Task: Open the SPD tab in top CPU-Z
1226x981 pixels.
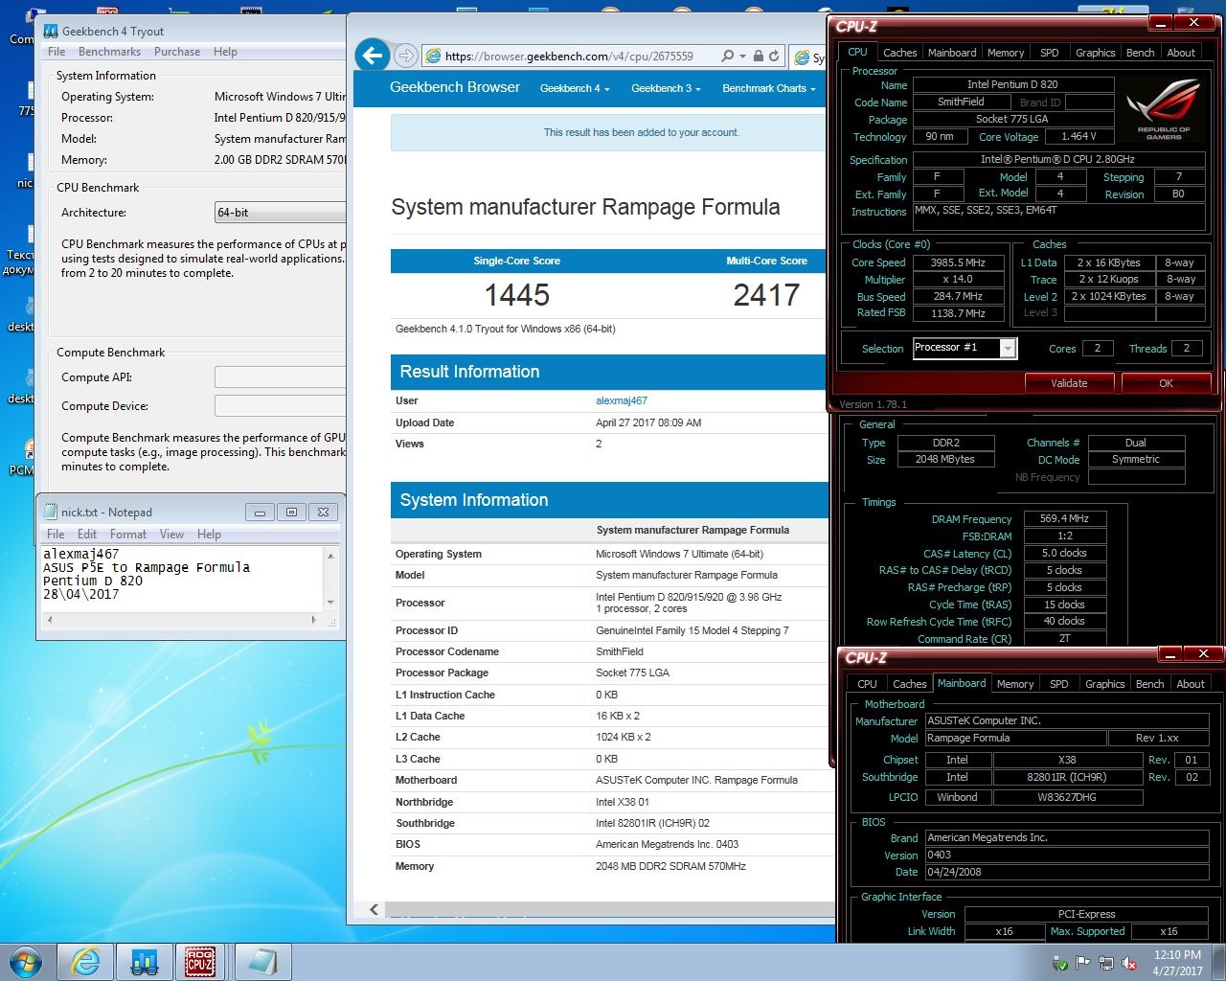Action: point(1050,53)
